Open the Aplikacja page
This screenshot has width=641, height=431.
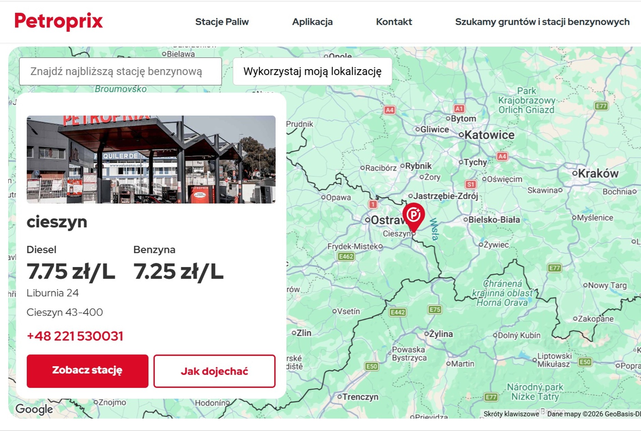point(312,22)
